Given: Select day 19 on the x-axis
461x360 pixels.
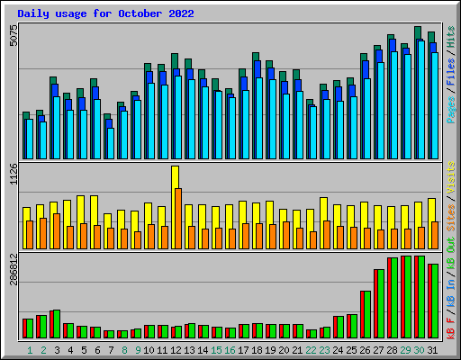Looking at the screenshot, I should click(x=270, y=350).
